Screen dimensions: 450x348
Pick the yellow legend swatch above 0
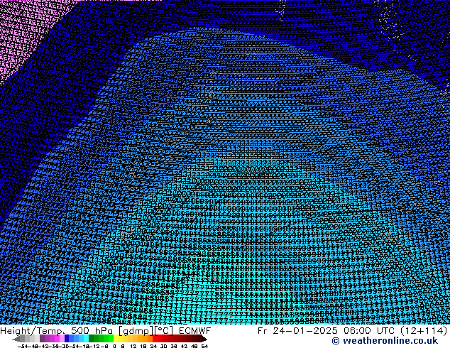click(x=116, y=338)
